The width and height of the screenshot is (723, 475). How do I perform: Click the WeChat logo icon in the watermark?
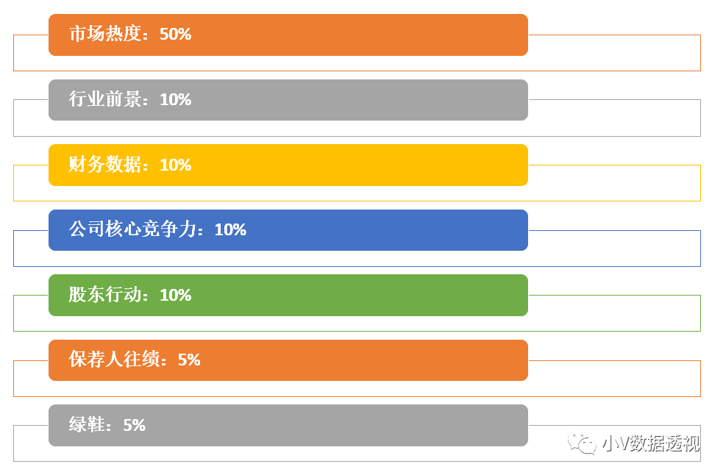(x=582, y=443)
